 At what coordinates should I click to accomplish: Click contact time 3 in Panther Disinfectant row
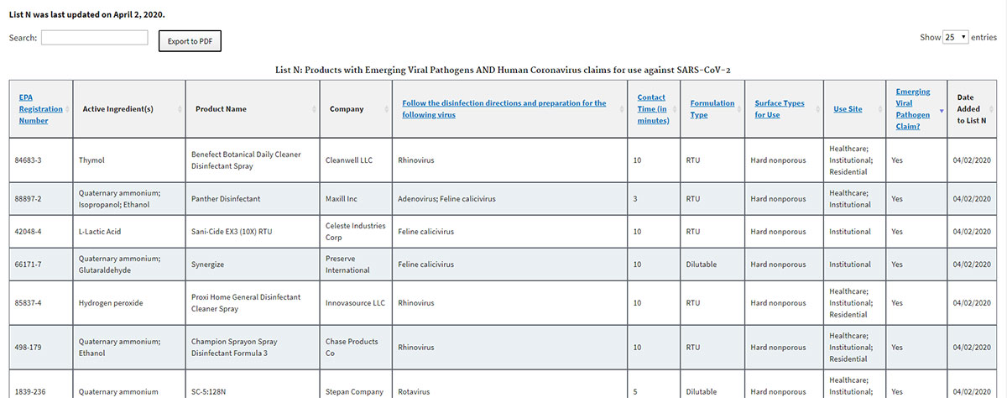[x=636, y=199]
